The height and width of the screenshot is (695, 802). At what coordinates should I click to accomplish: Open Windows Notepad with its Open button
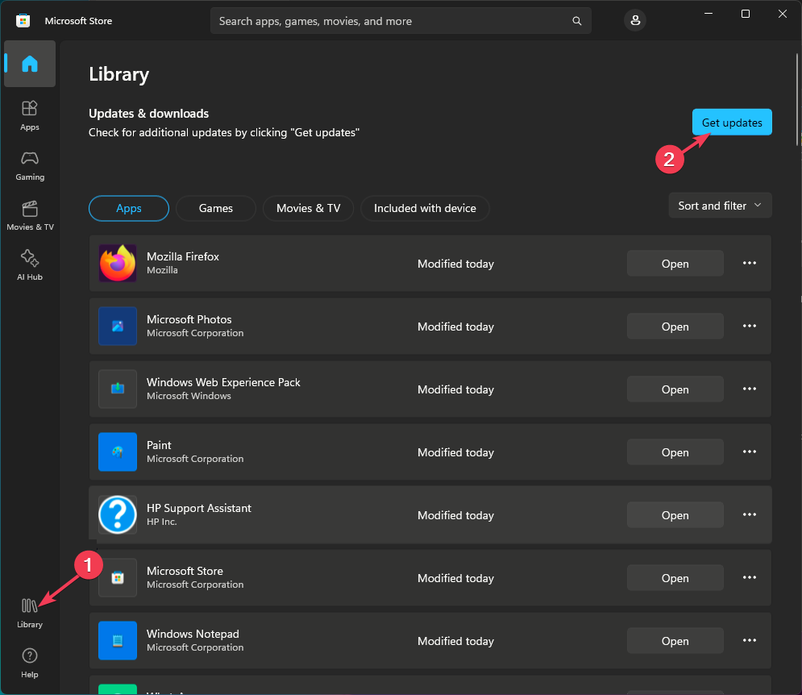[675, 641]
